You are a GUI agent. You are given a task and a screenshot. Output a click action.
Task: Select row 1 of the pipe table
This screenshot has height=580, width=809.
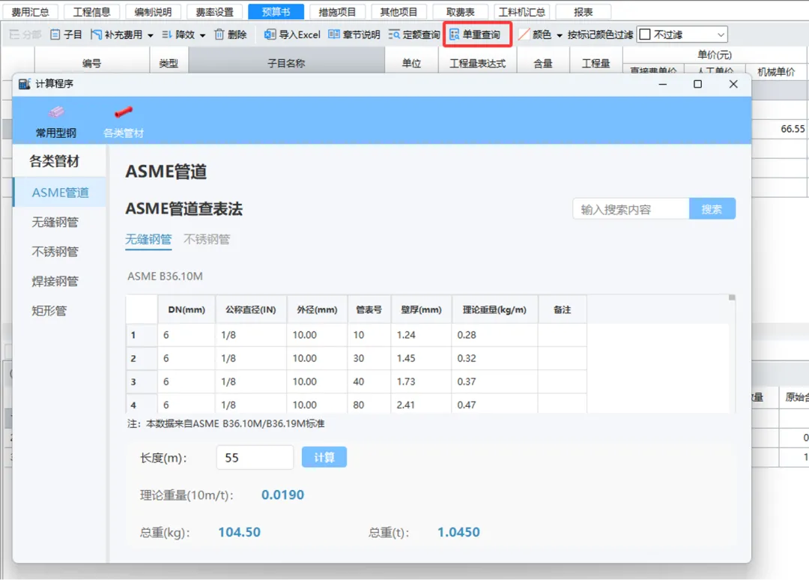tap(356, 335)
